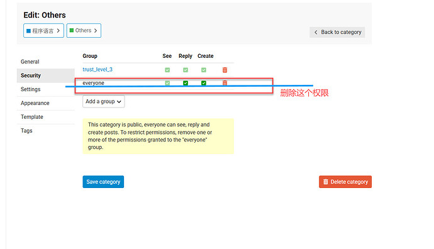Viewport: 434px width, 249px height.
Task: Select the Security tab
Action: coord(46,75)
